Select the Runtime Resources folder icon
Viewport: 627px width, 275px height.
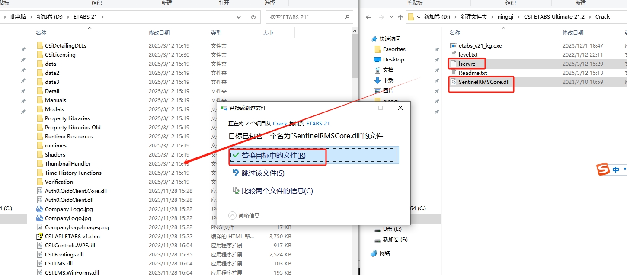[40, 137]
